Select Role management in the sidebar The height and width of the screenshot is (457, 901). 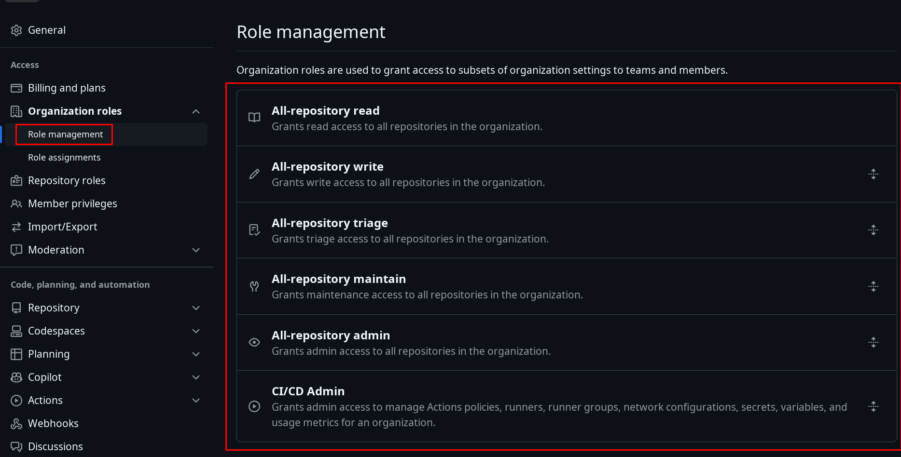tap(65, 134)
